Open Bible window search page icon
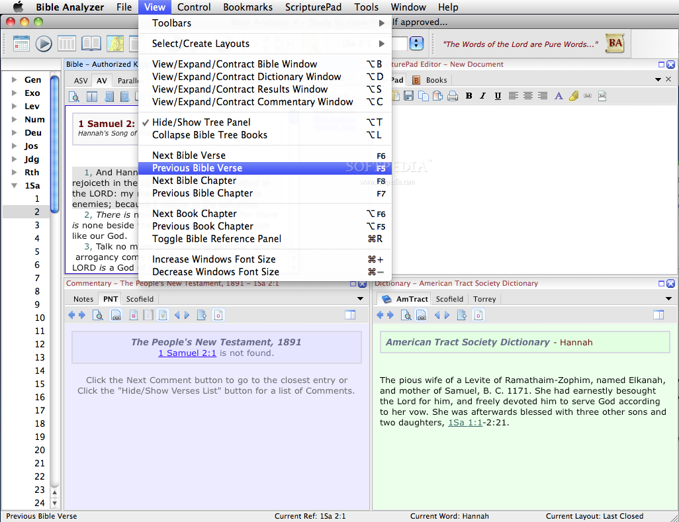The image size is (679, 522). (74, 97)
